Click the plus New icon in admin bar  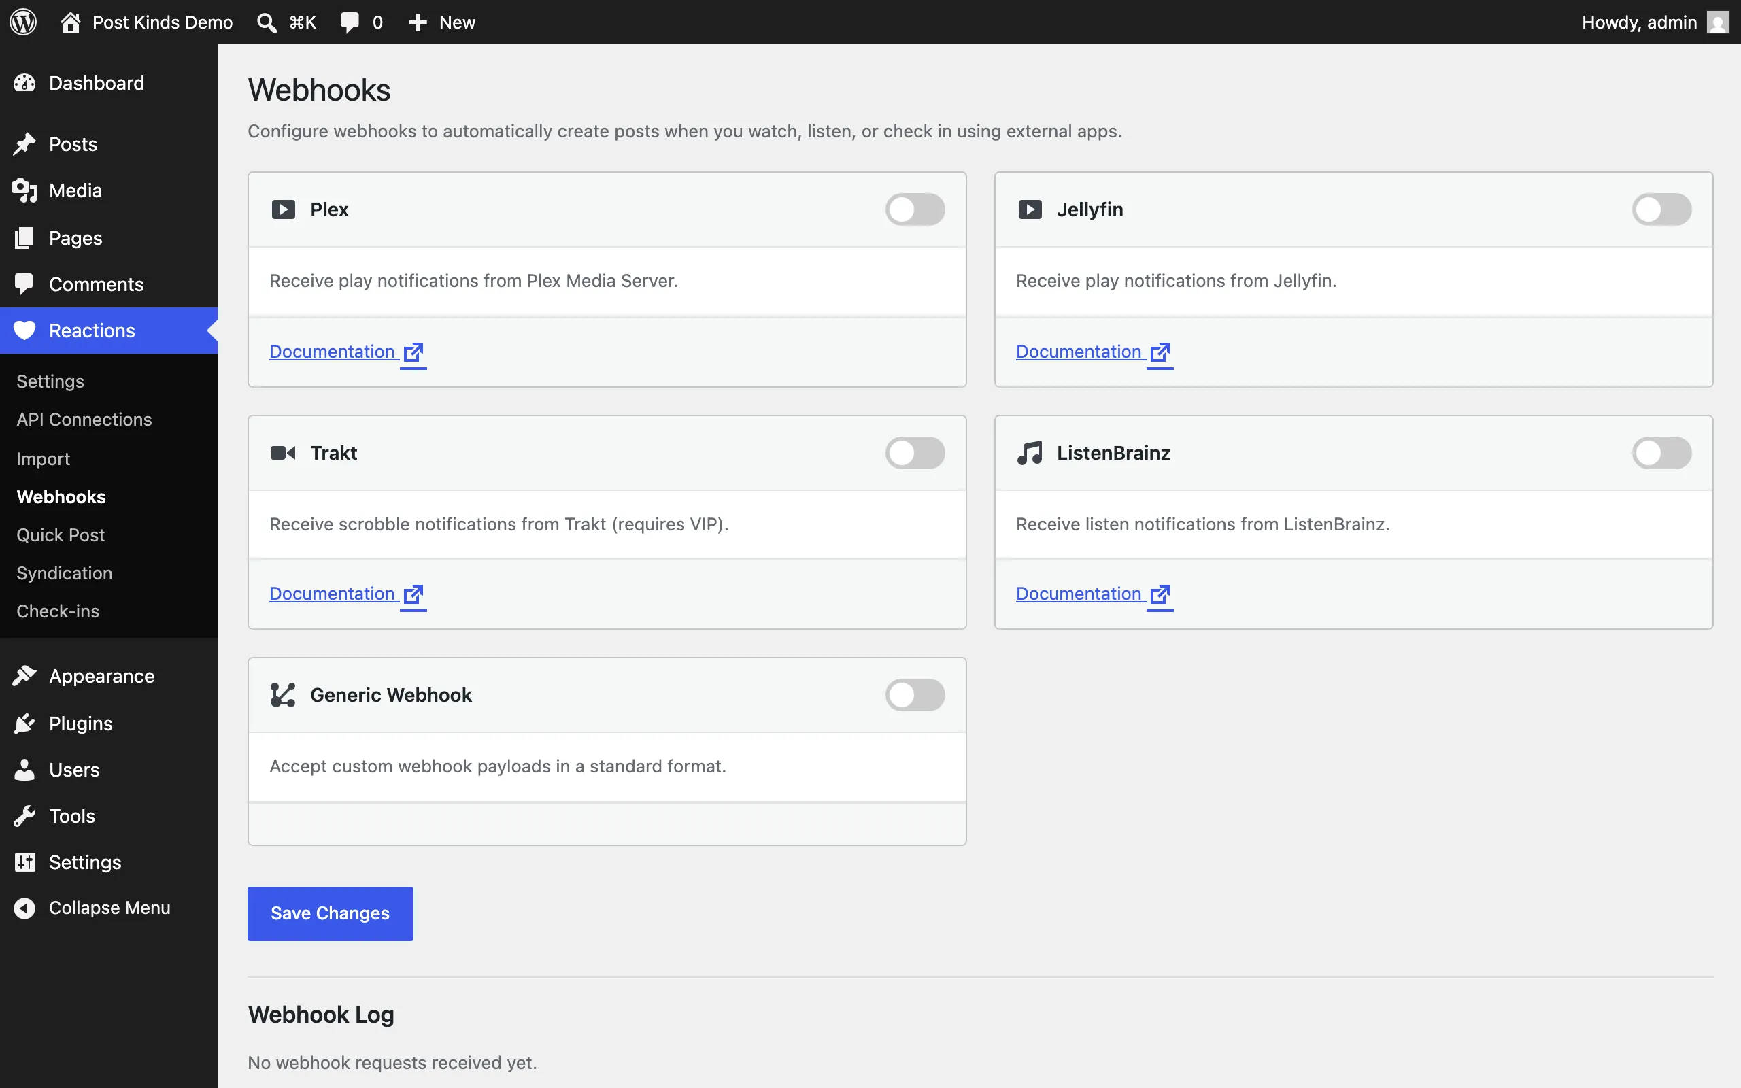[418, 22]
